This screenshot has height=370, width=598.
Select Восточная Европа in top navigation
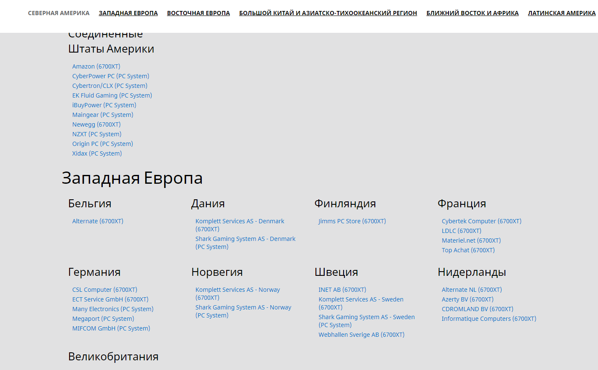click(198, 13)
